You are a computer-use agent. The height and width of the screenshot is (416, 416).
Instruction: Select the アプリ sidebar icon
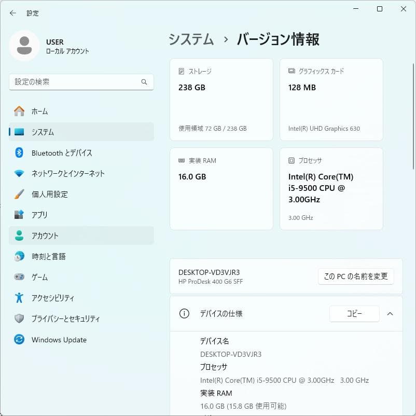tap(20, 215)
